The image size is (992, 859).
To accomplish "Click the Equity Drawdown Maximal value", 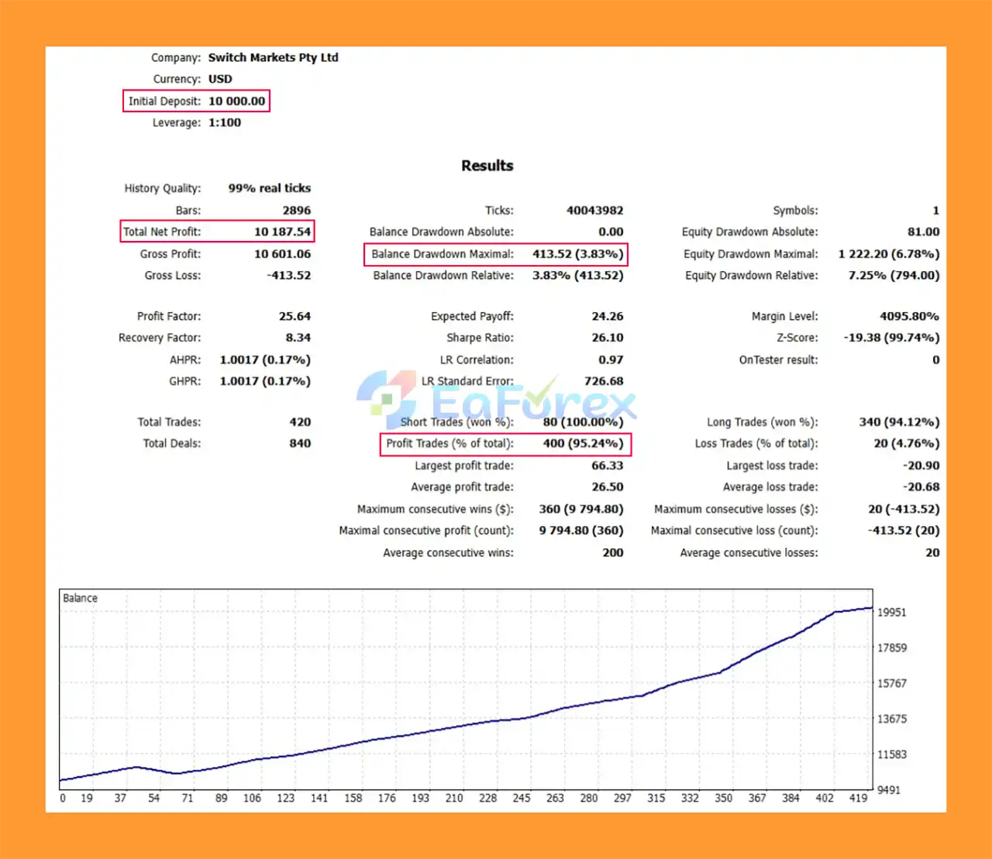I will (888, 254).
